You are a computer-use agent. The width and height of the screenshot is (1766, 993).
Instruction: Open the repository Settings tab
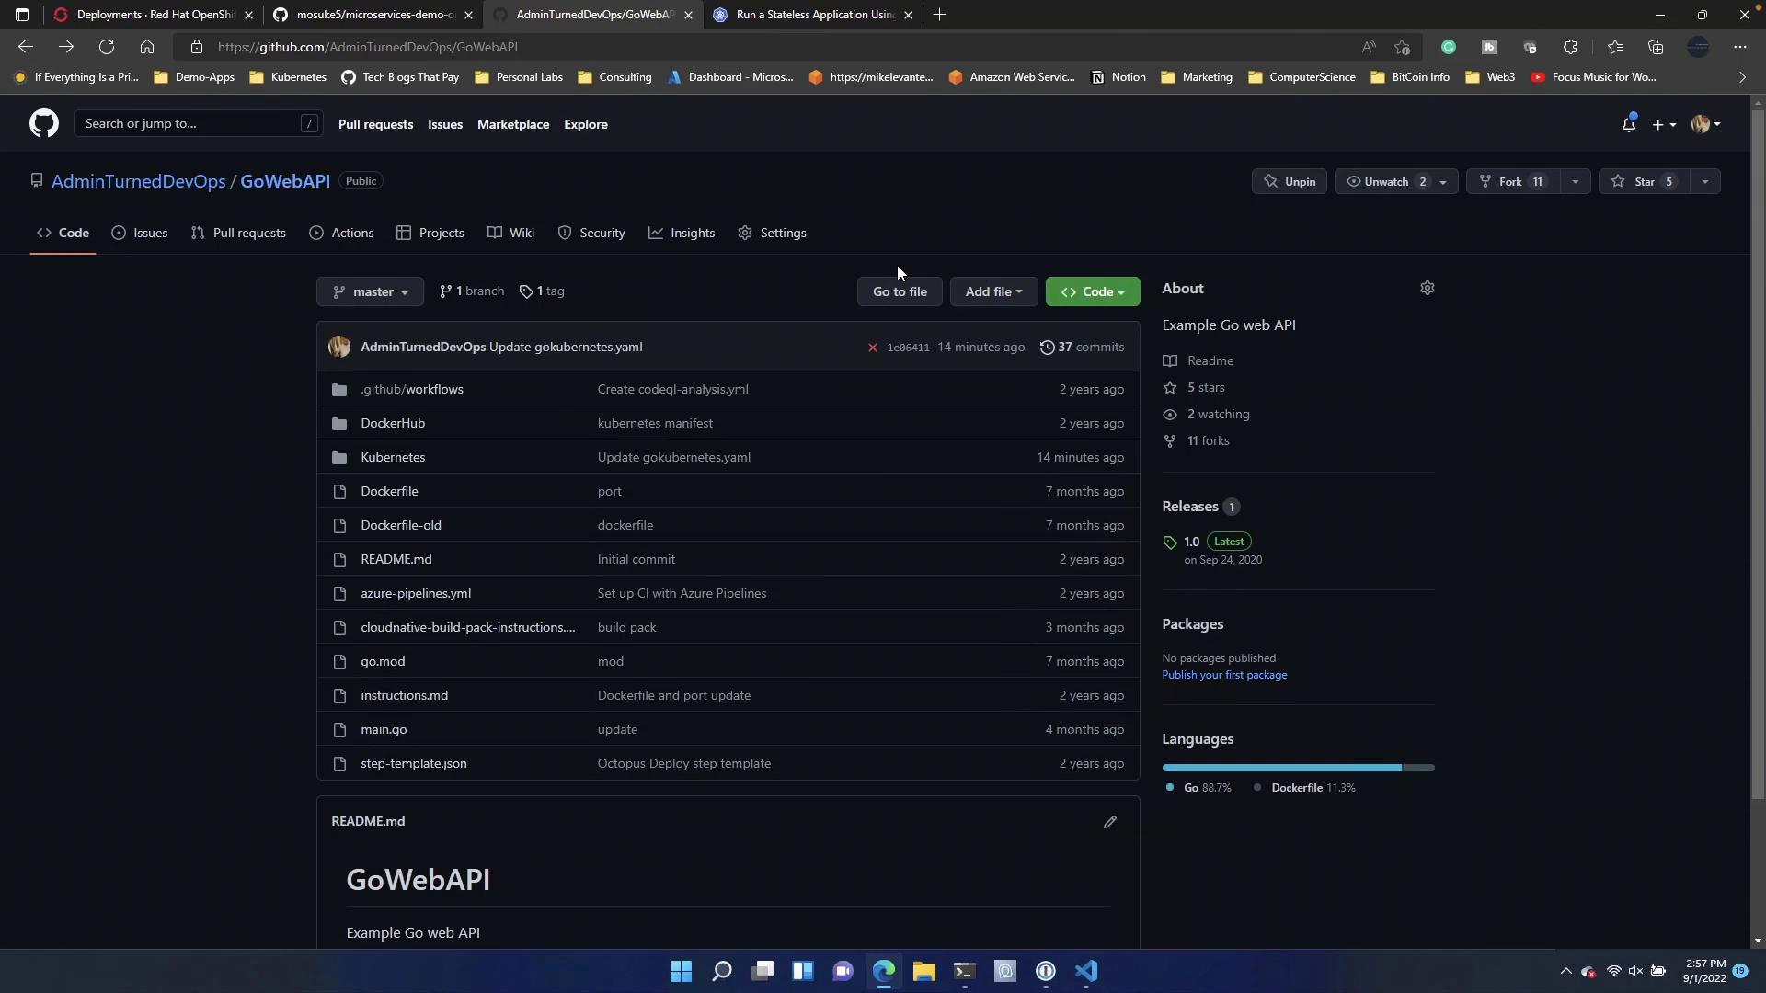click(x=773, y=233)
